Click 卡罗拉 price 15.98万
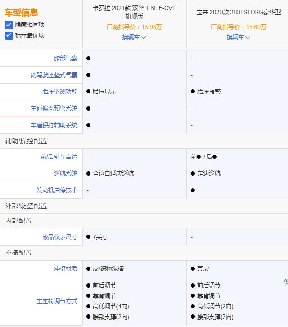The height and width of the screenshot is (327, 288). coord(134,27)
